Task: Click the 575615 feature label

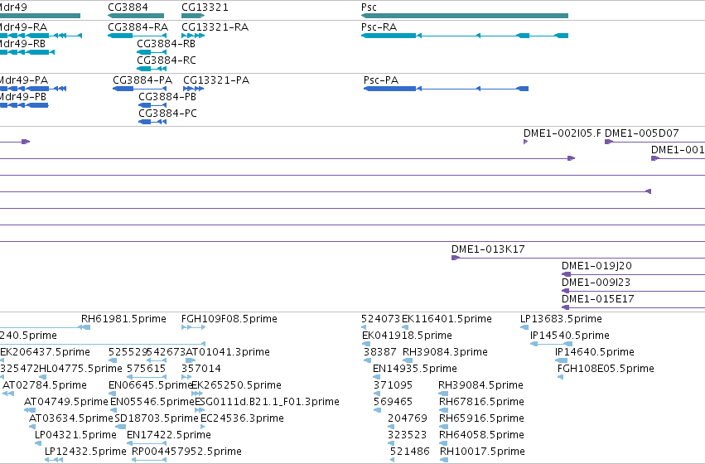Action: pos(146,369)
